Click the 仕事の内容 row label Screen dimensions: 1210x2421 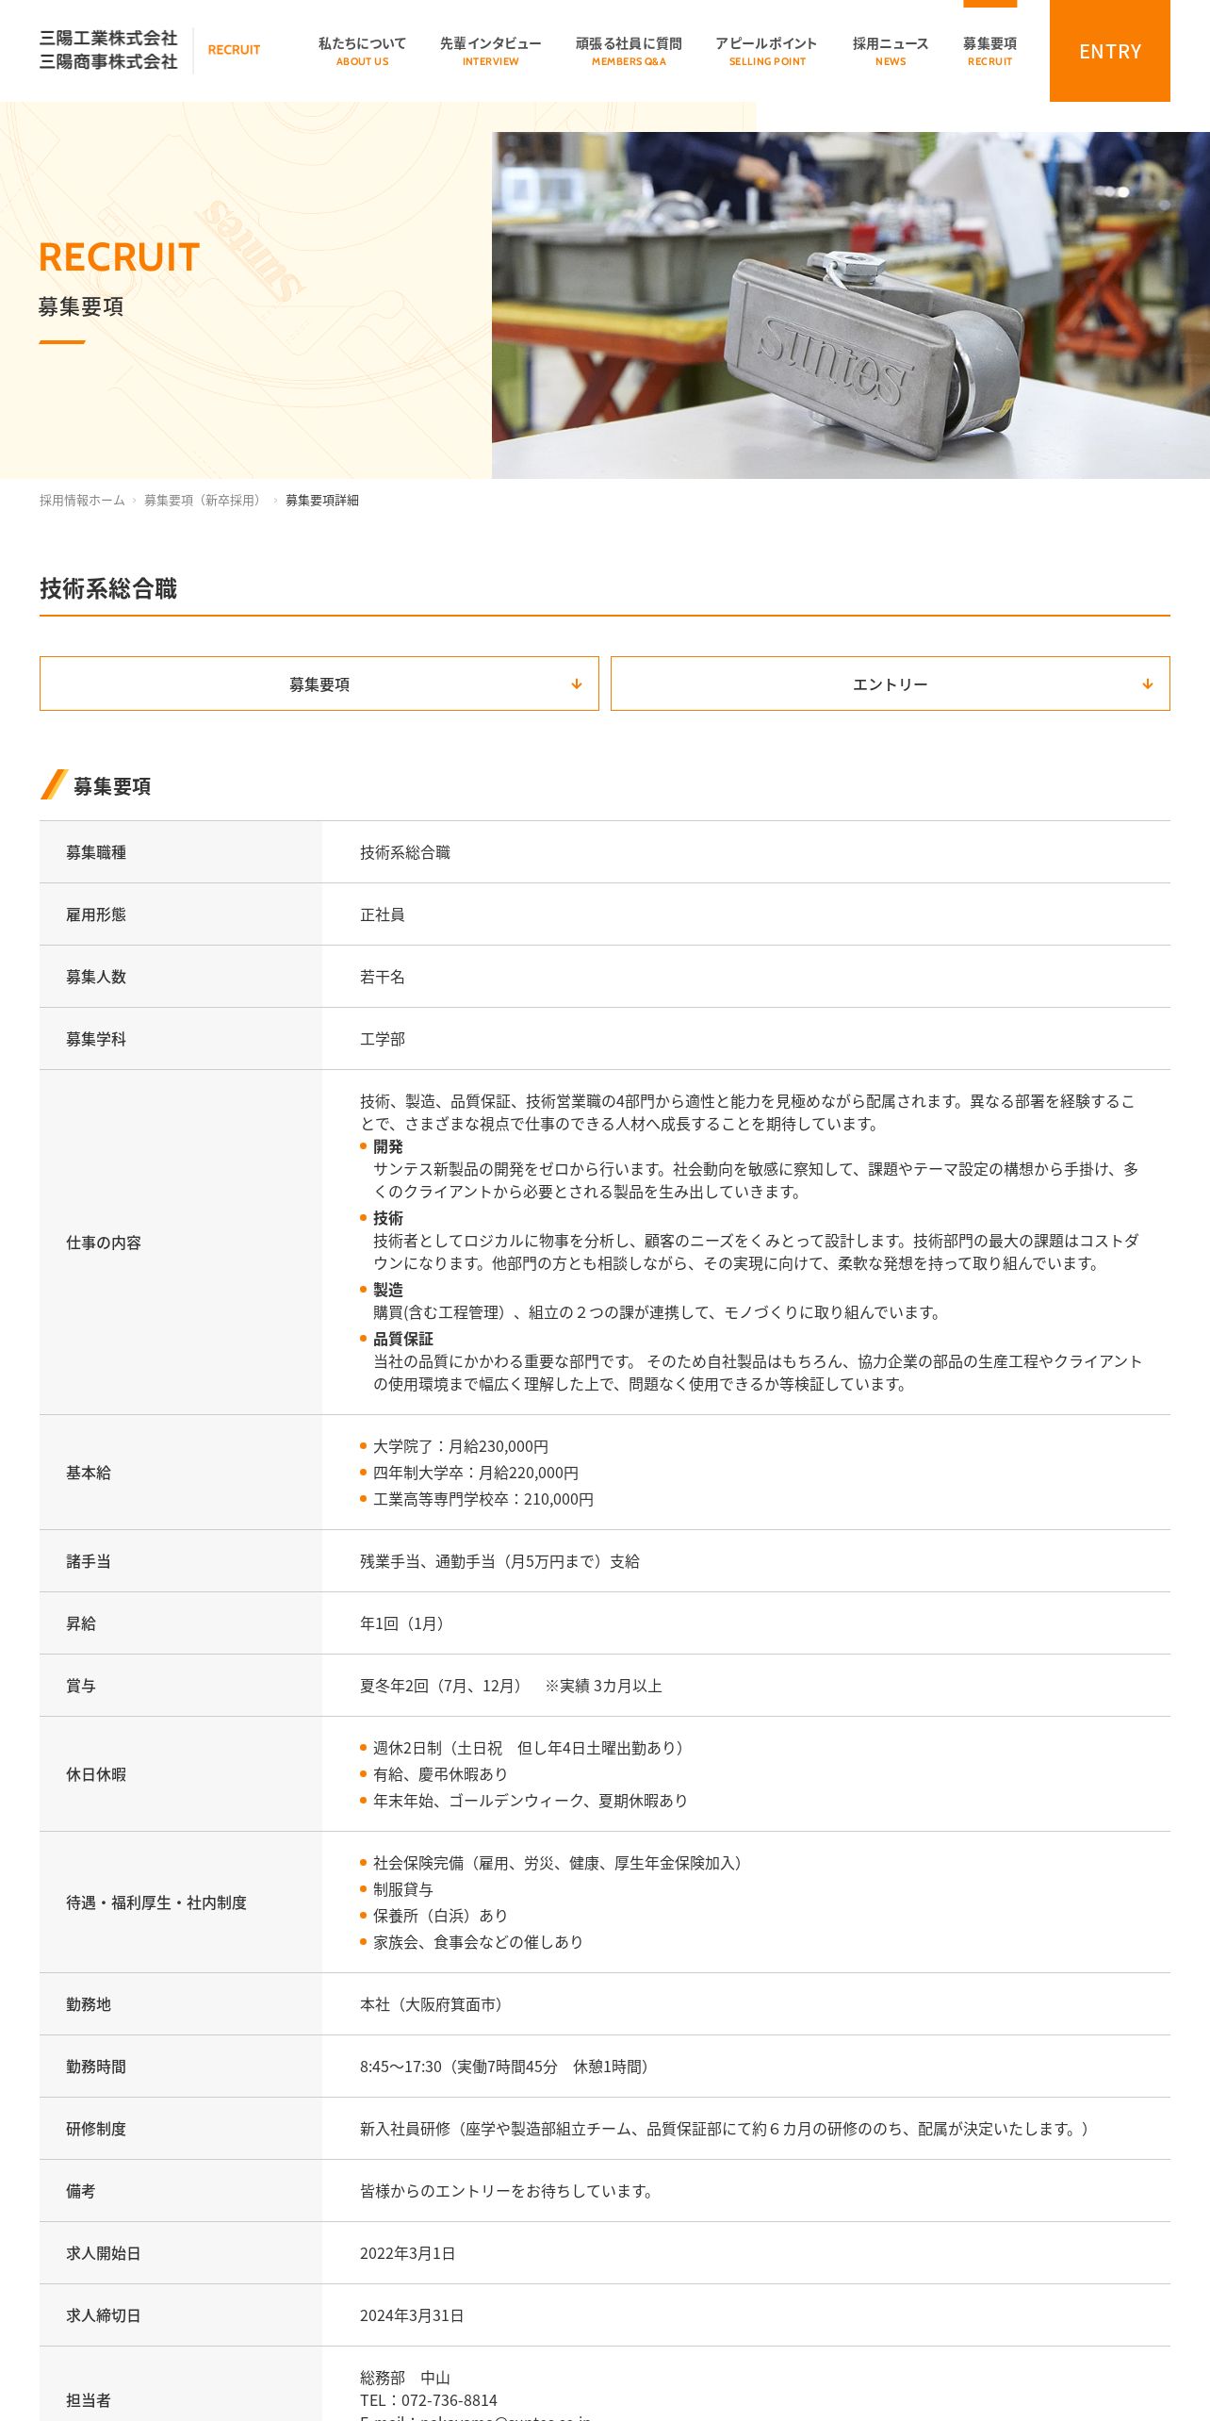pos(104,1243)
